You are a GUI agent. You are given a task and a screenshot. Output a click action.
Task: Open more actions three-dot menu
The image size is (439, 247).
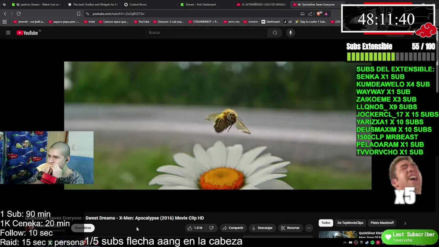(x=309, y=228)
